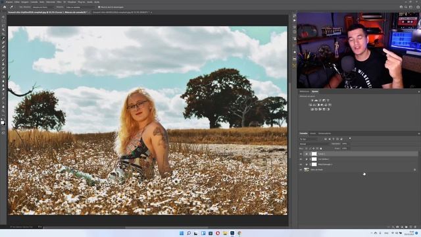Open the Preench. fill value dropdown

pyautogui.click(x=346, y=148)
